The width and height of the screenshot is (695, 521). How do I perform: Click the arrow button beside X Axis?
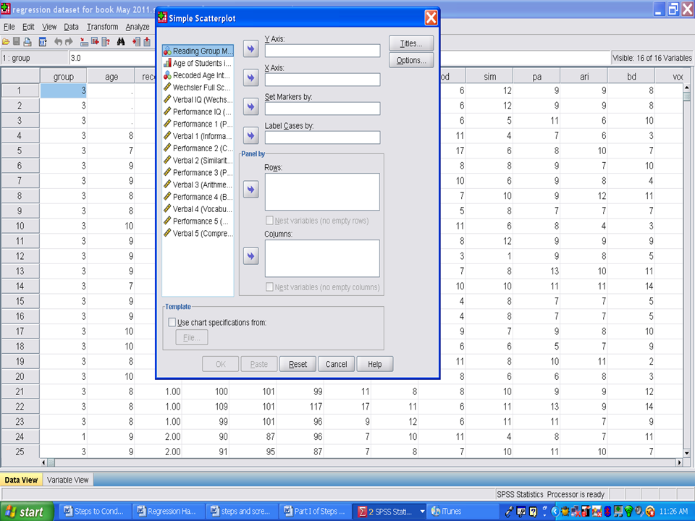coord(250,78)
